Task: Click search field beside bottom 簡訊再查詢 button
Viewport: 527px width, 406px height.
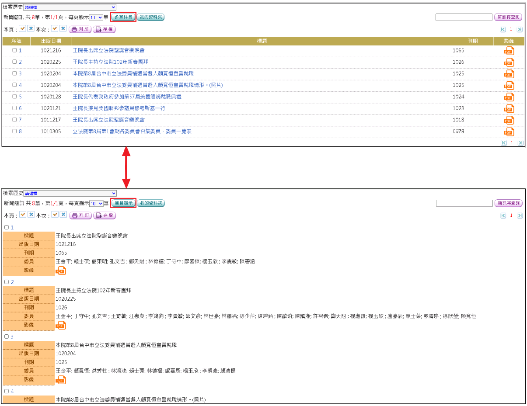Action: pyautogui.click(x=464, y=203)
